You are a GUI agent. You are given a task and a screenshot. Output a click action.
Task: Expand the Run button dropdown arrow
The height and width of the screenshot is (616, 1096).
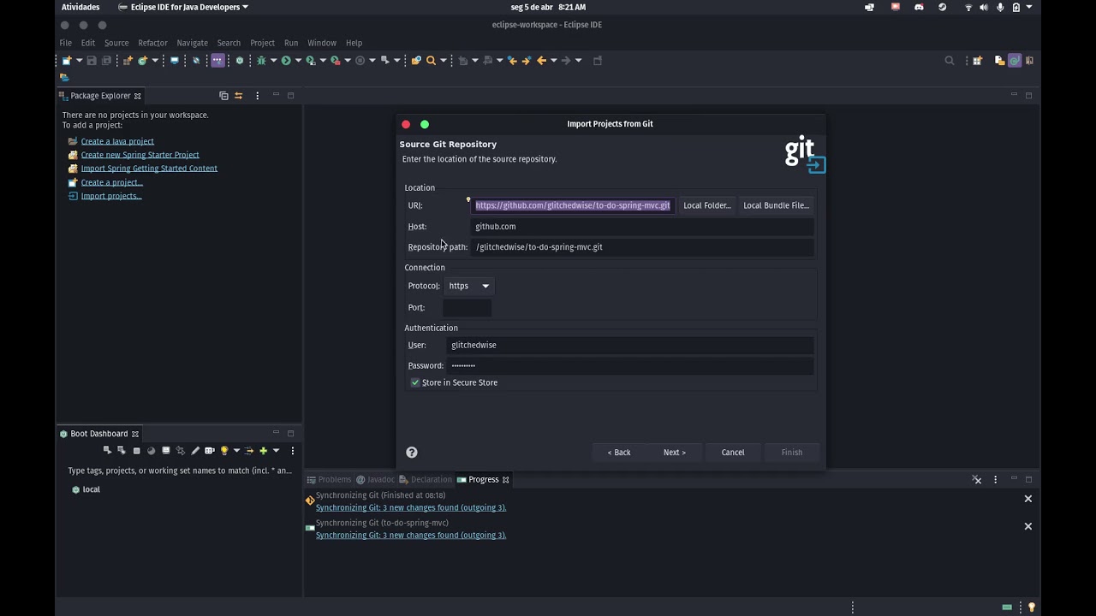point(298,60)
